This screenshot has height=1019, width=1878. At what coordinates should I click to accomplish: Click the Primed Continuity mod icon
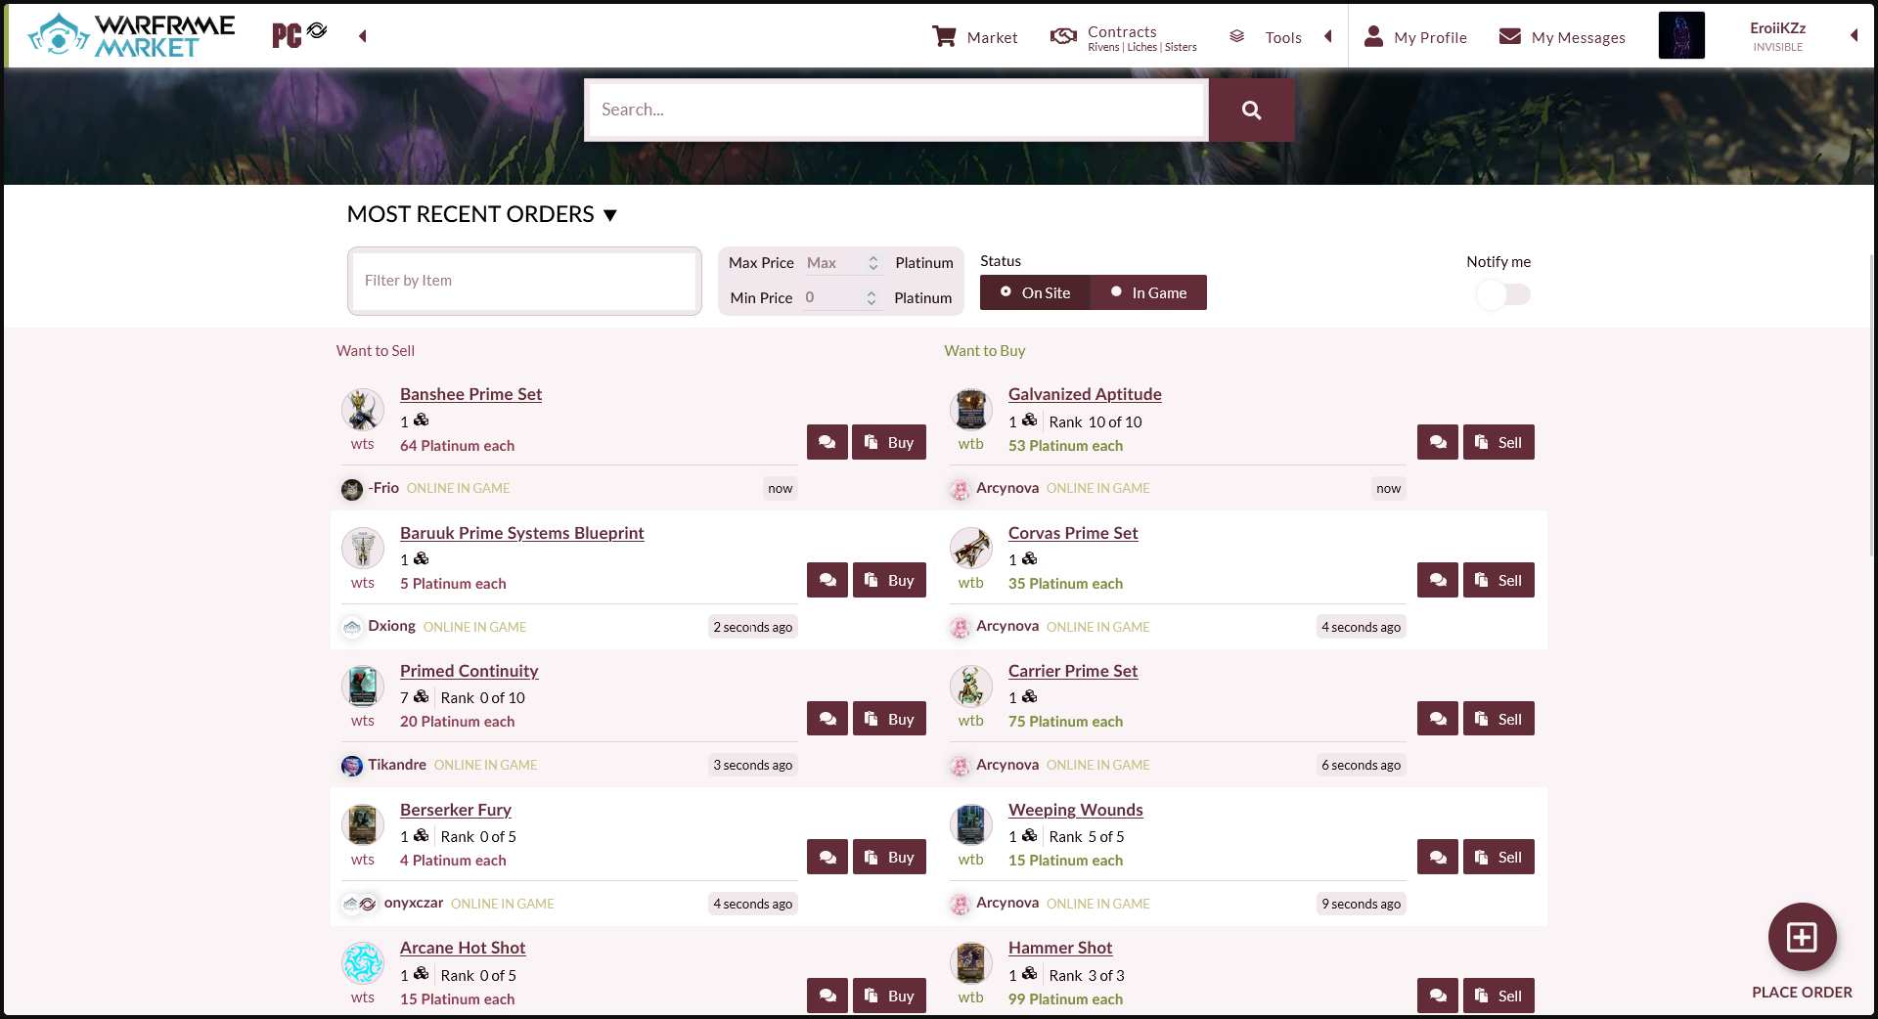363,687
